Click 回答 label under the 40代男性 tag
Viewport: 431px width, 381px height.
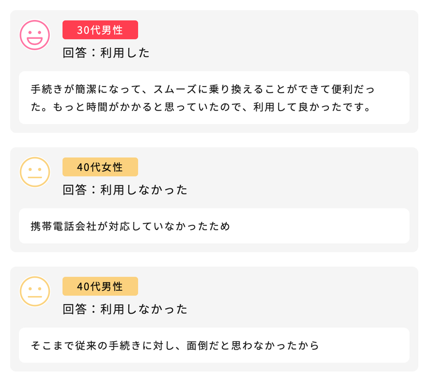coord(75,309)
